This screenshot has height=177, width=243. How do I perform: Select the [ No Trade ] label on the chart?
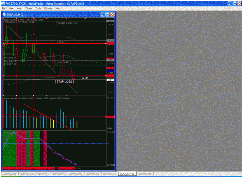point(64,62)
